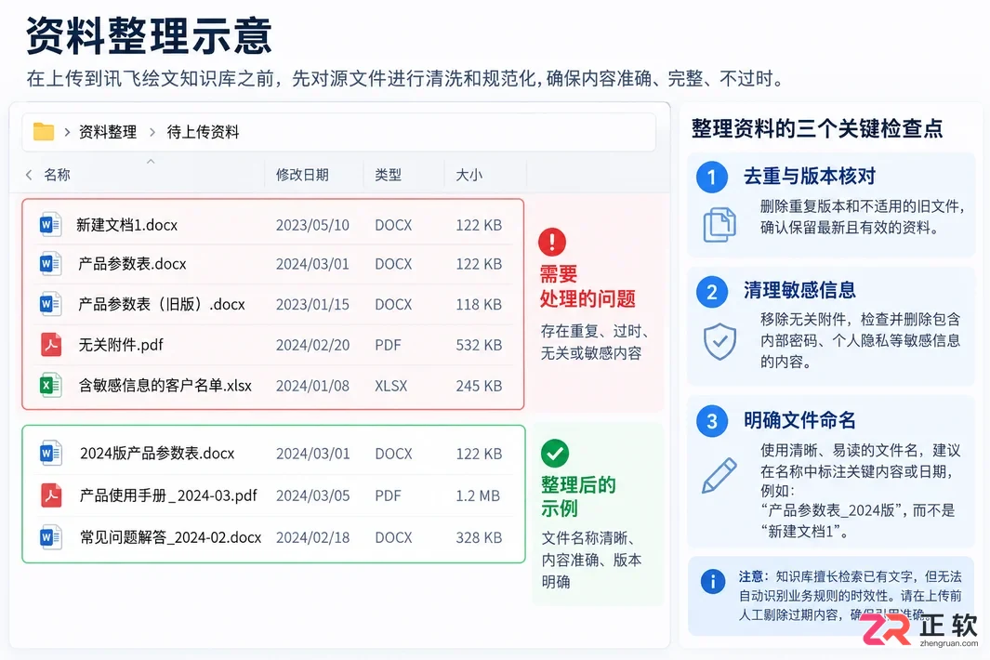Image resolution: width=990 pixels, height=660 pixels.
Task: Expand chevron before 资料整理 breadcrumb
Action: 67,132
